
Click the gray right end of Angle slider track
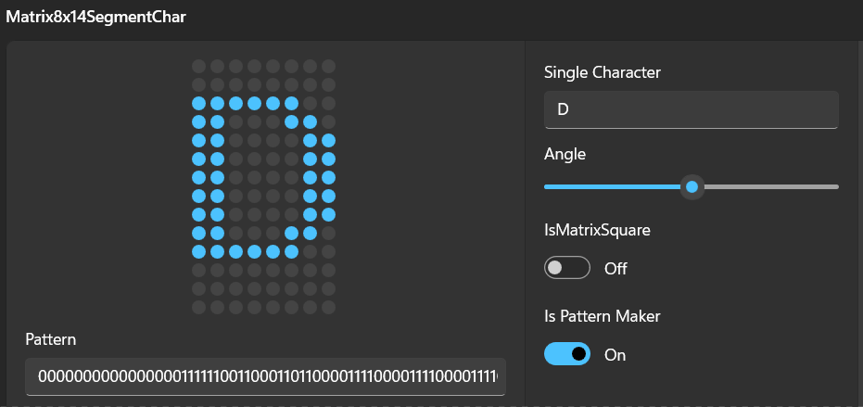click(770, 187)
